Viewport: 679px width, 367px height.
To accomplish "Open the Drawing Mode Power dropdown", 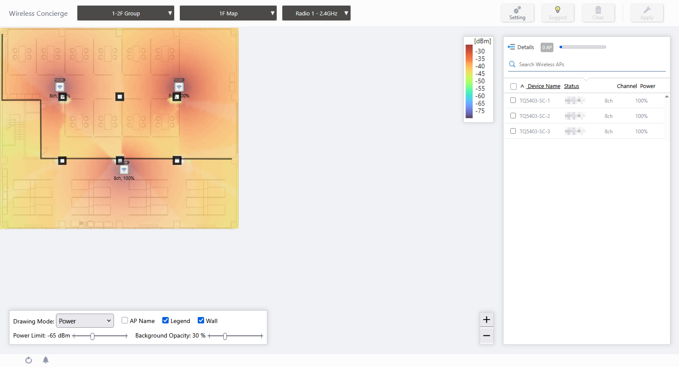I will point(85,321).
